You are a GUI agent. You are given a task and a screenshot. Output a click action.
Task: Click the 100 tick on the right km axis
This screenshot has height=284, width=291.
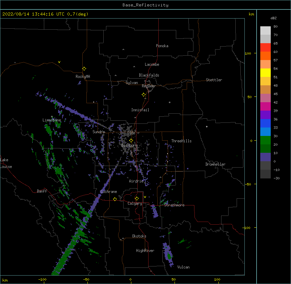(248, 53)
